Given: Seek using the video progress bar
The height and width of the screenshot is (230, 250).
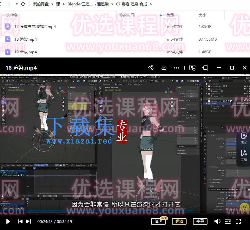Looking at the screenshot, I should coord(125,211).
